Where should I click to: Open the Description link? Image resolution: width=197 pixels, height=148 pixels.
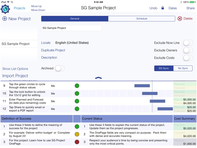[49, 58]
